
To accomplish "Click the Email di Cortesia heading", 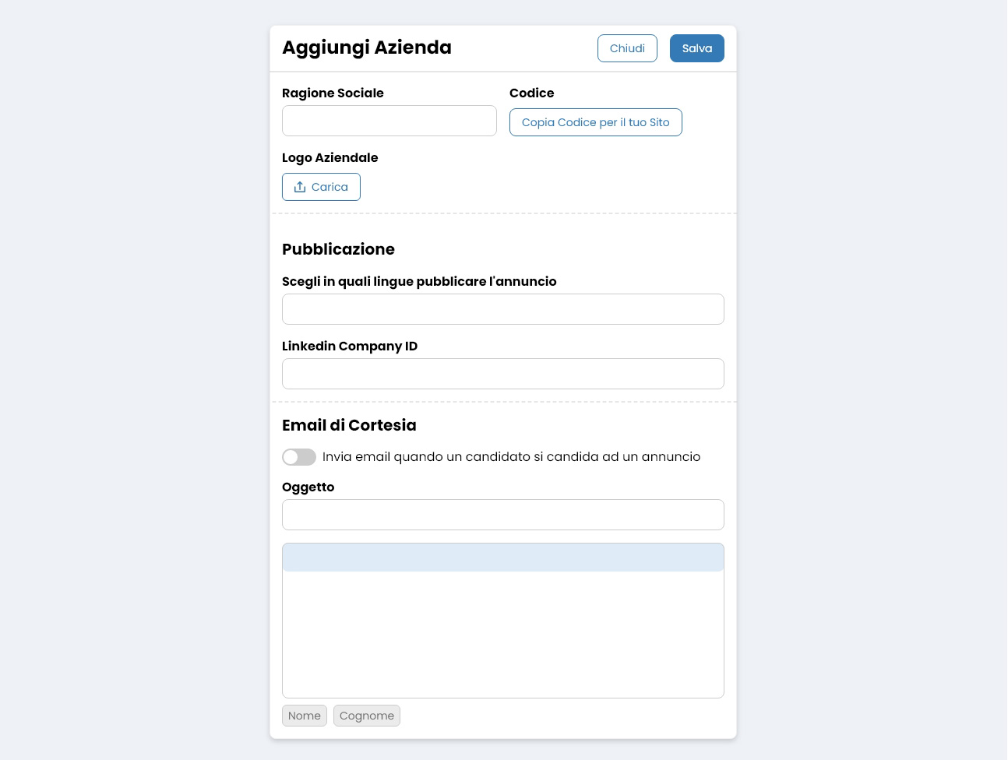I will (x=349, y=425).
